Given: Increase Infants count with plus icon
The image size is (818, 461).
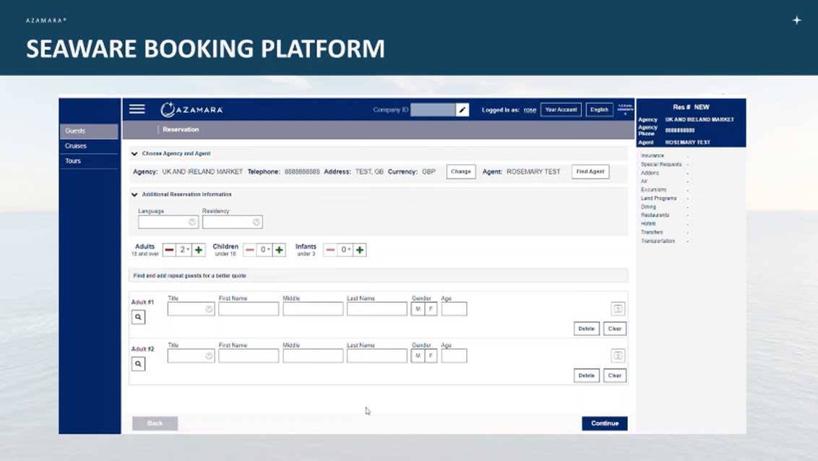Looking at the screenshot, I should [360, 250].
